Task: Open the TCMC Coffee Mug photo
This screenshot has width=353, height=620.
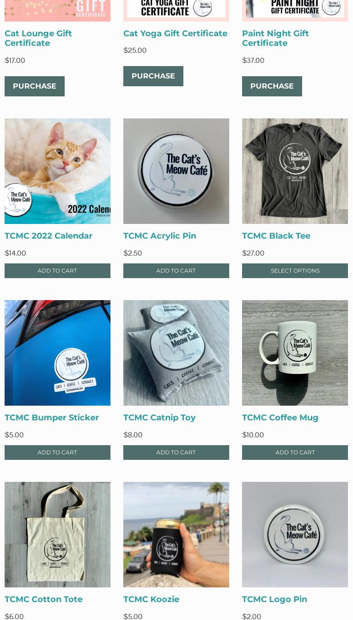Action: coord(295,353)
